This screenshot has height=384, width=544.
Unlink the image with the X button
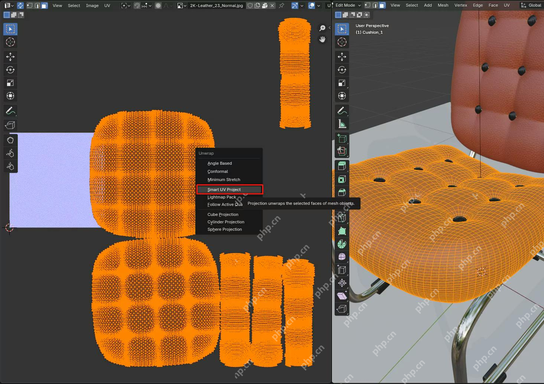tap(272, 6)
